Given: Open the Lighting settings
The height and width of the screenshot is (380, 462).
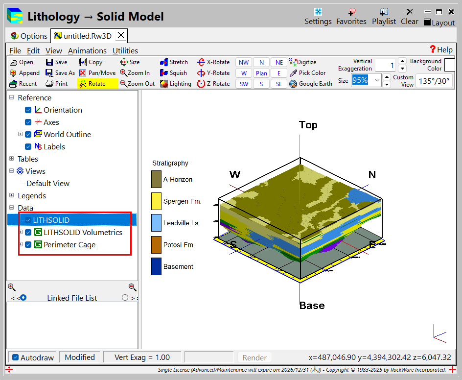Looking at the screenshot, I should coord(175,84).
